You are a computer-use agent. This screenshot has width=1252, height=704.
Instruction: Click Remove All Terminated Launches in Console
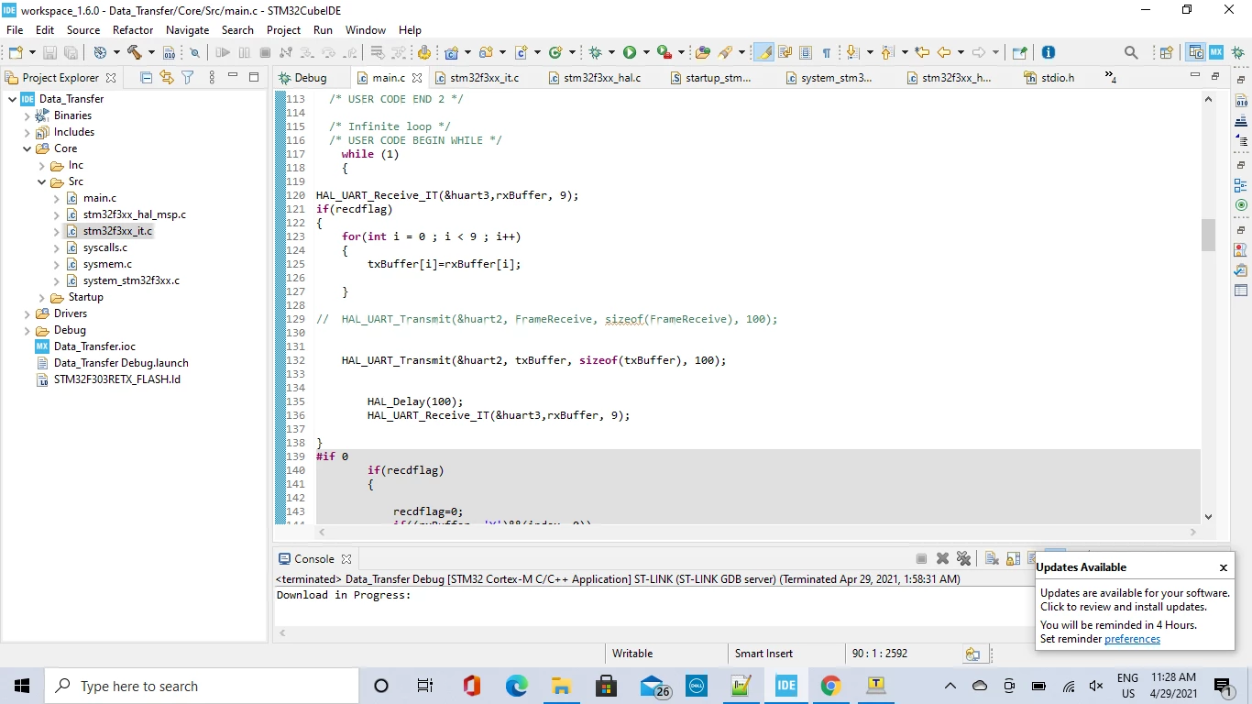coord(963,558)
